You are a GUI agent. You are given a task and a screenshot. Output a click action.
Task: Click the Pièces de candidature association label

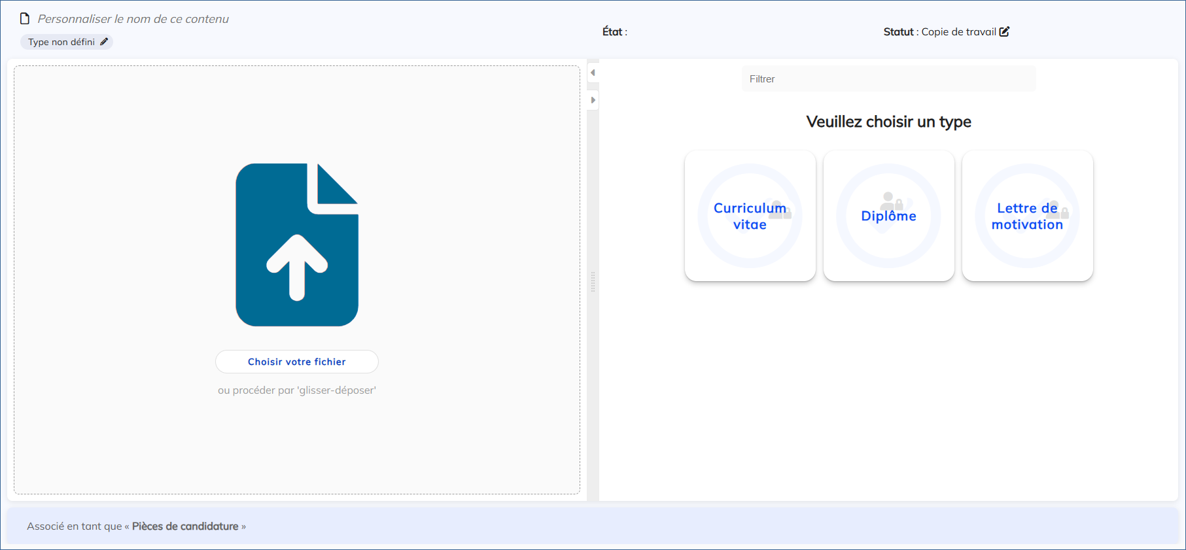click(x=185, y=526)
